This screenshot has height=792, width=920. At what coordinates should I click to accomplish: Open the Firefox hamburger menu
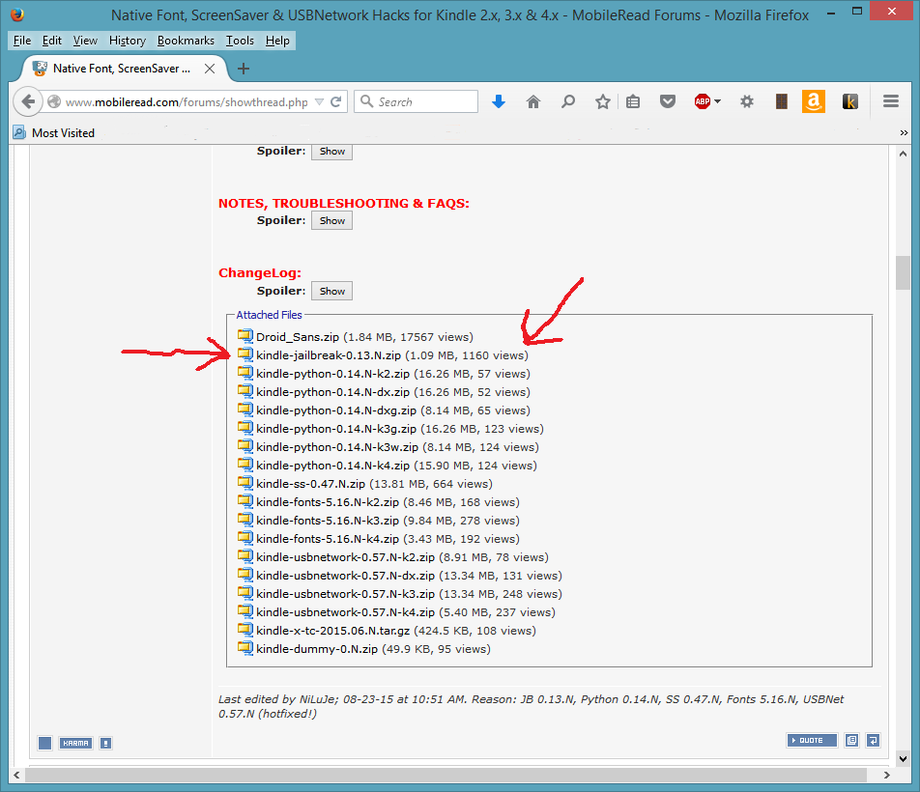coord(891,101)
